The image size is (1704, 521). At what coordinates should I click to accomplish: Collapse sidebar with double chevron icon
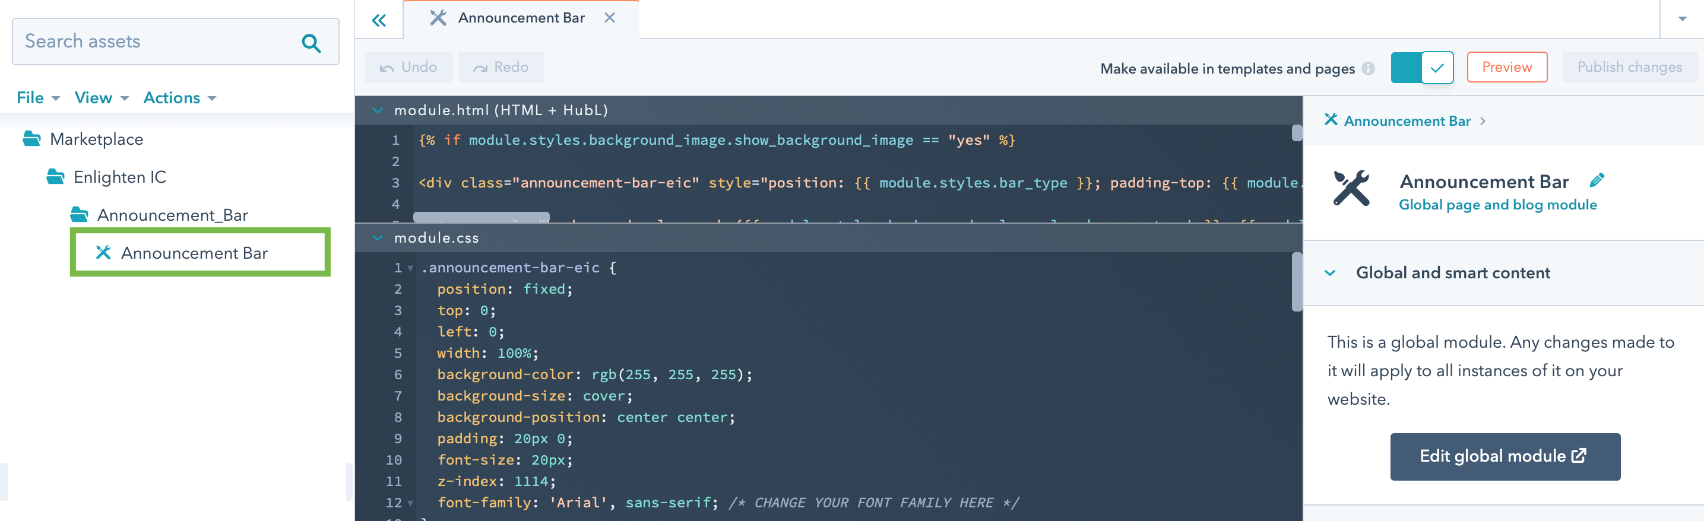[x=379, y=21]
